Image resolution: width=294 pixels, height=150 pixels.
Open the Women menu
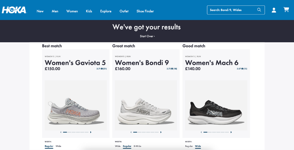(x=72, y=11)
